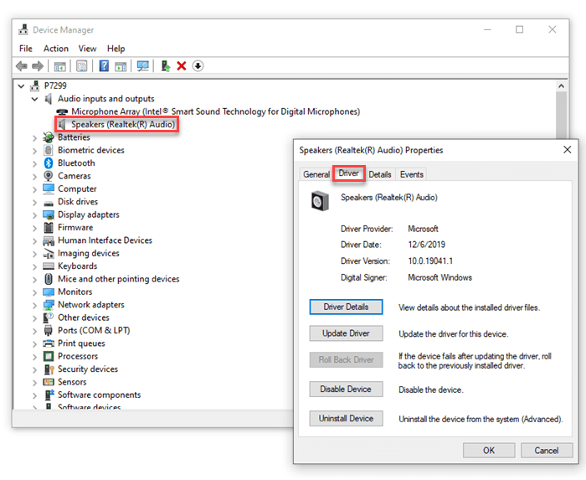Click the Uninstall Device button
586x480 pixels.
pyautogui.click(x=346, y=418)
